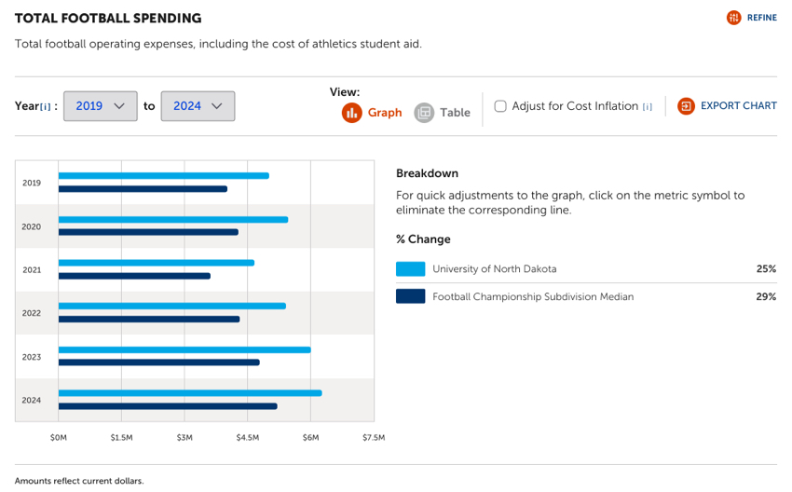Click the REFINE link text
Screen dimensions: 792x492
[761, 18]
